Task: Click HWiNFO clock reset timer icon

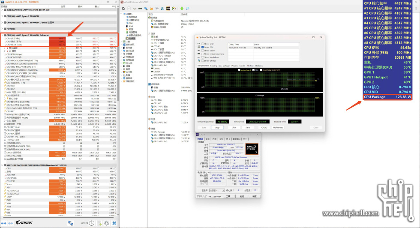Action: click(92, 223)
